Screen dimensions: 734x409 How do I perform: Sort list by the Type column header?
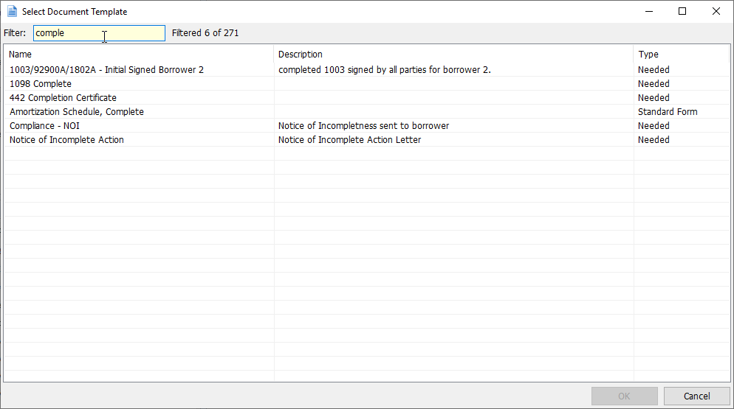point(682,55)
